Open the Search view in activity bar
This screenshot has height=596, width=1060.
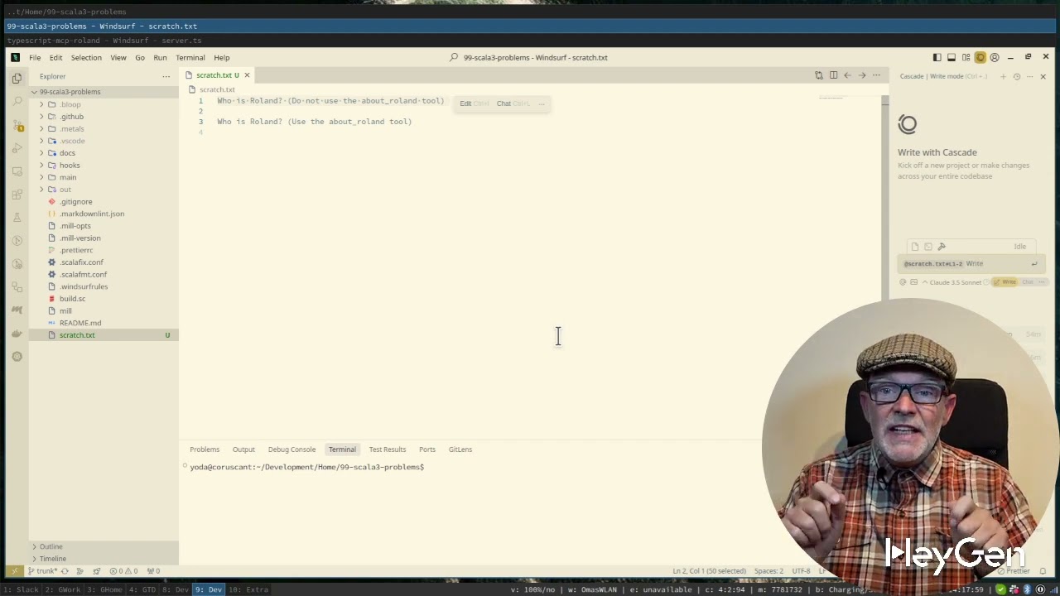(17, 101)
